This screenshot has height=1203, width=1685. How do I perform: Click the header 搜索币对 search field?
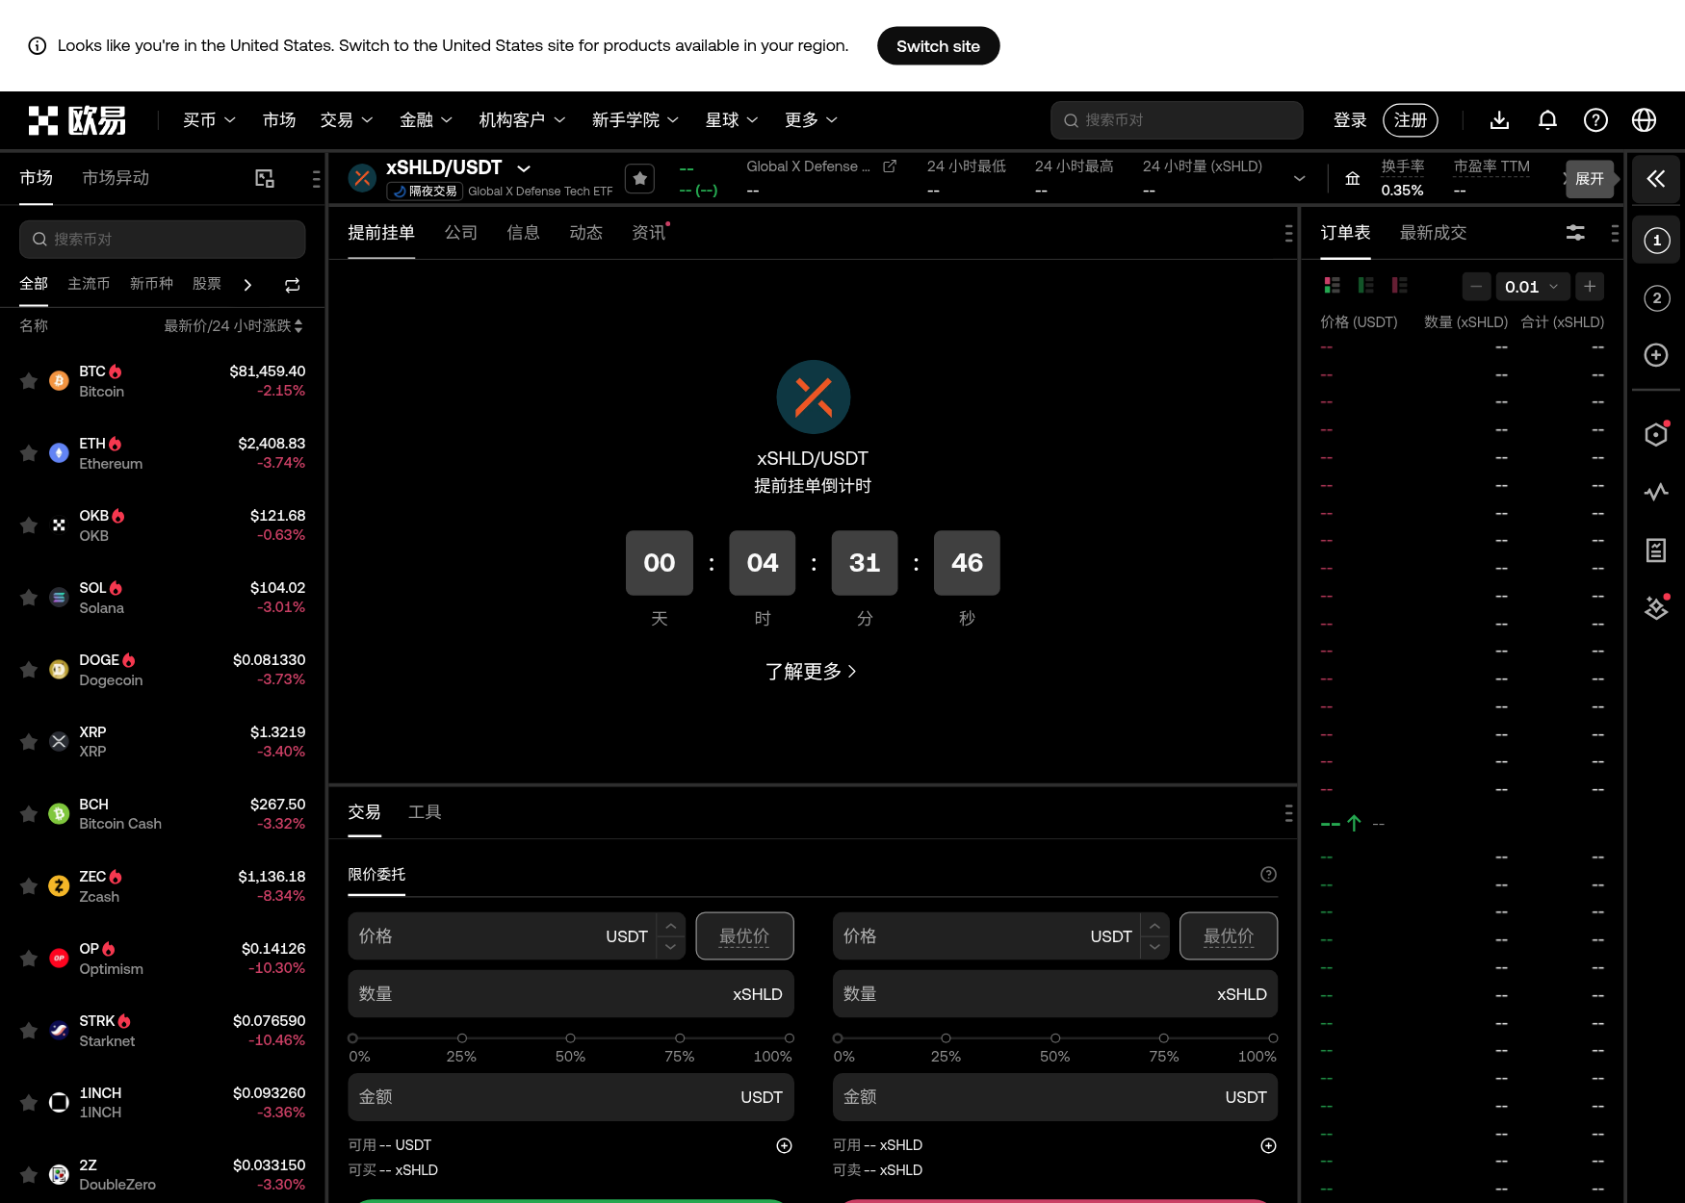click(1177, 120)
